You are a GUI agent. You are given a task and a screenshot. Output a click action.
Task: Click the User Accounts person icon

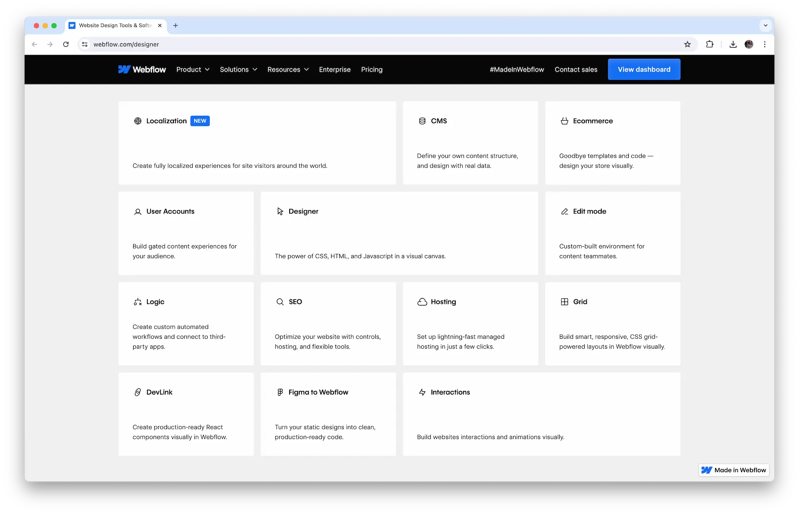coord(138,211)
